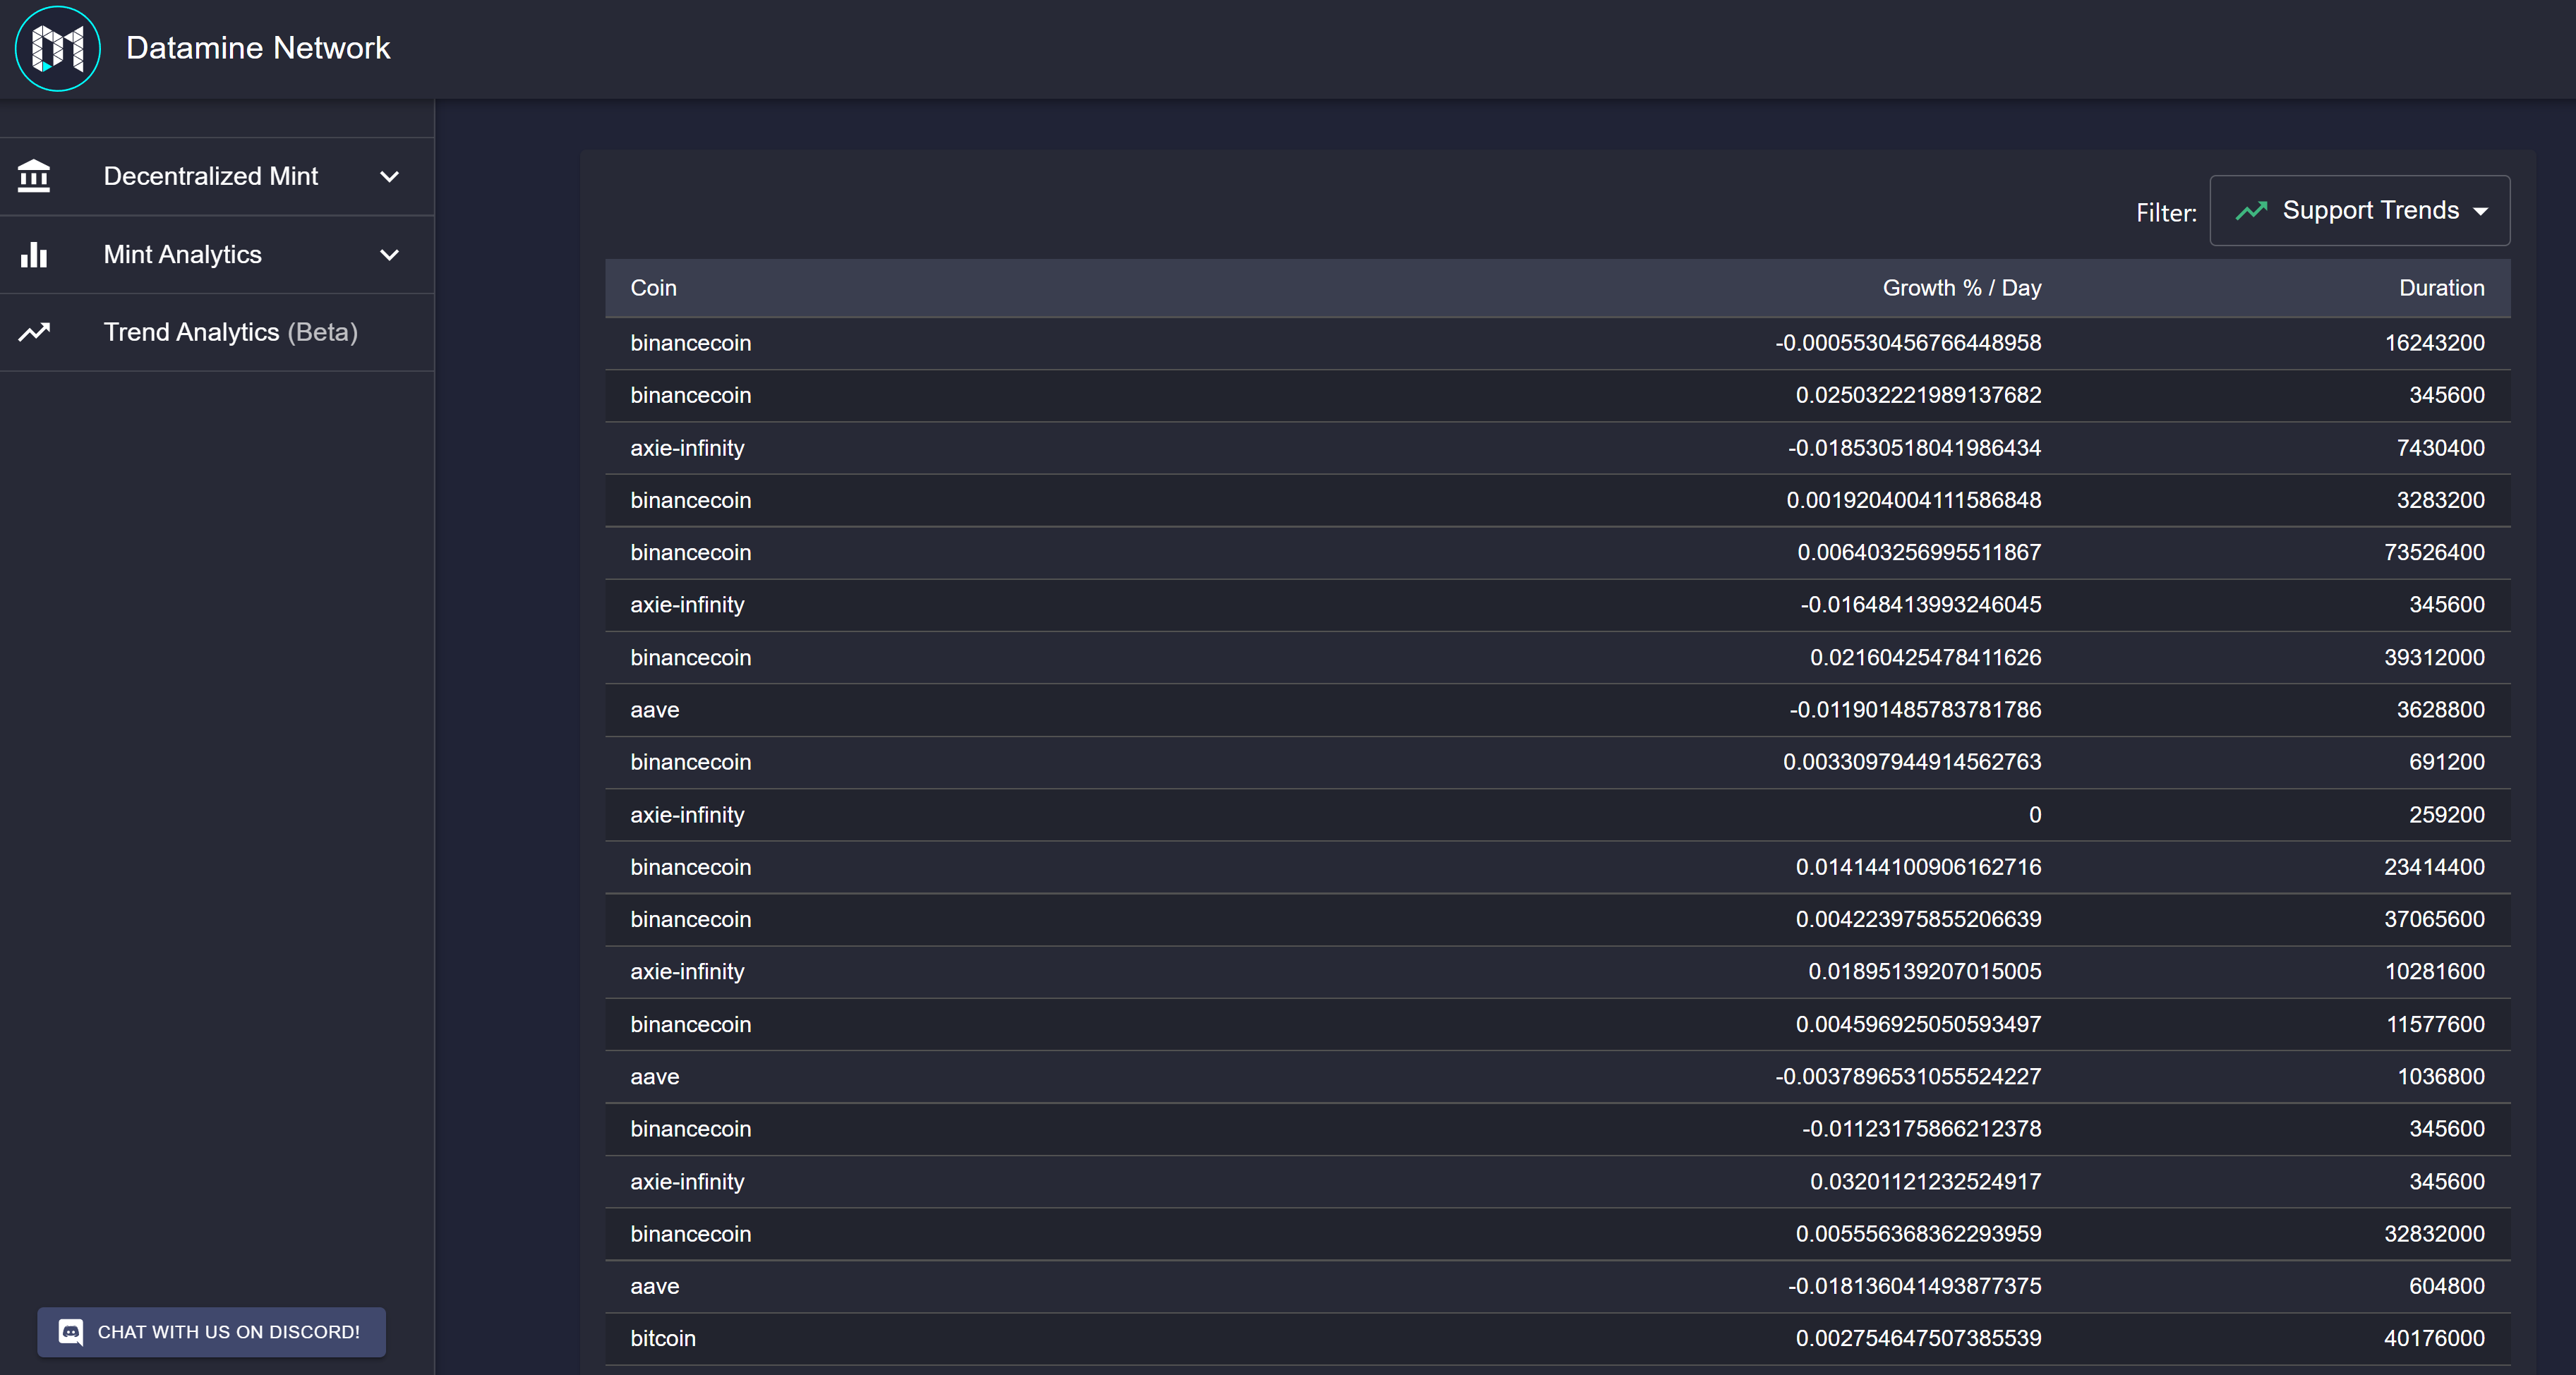The height and width of the screenshot is (1375, 2576).
Task: Select binancecoin row with duration 16243200
Action: [x=1557, y=343]
